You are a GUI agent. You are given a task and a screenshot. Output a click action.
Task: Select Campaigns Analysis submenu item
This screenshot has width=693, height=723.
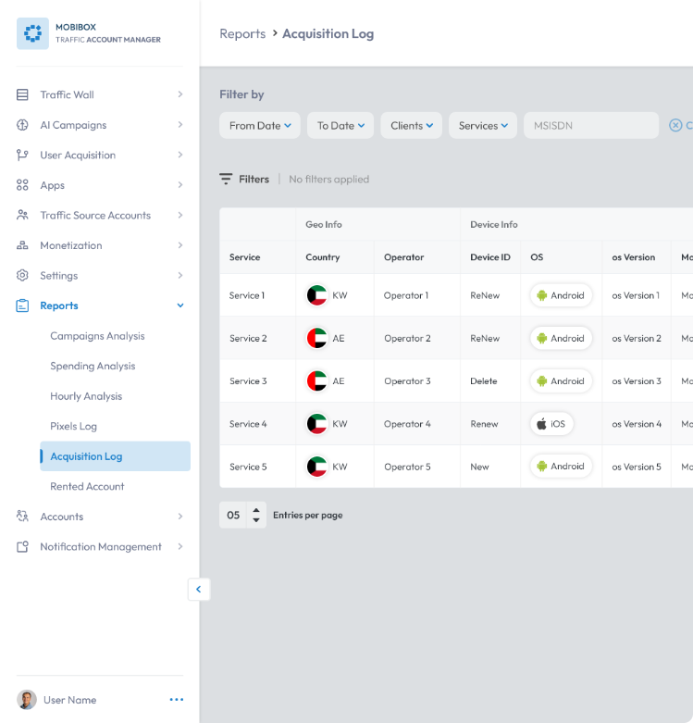pos(97,336)
